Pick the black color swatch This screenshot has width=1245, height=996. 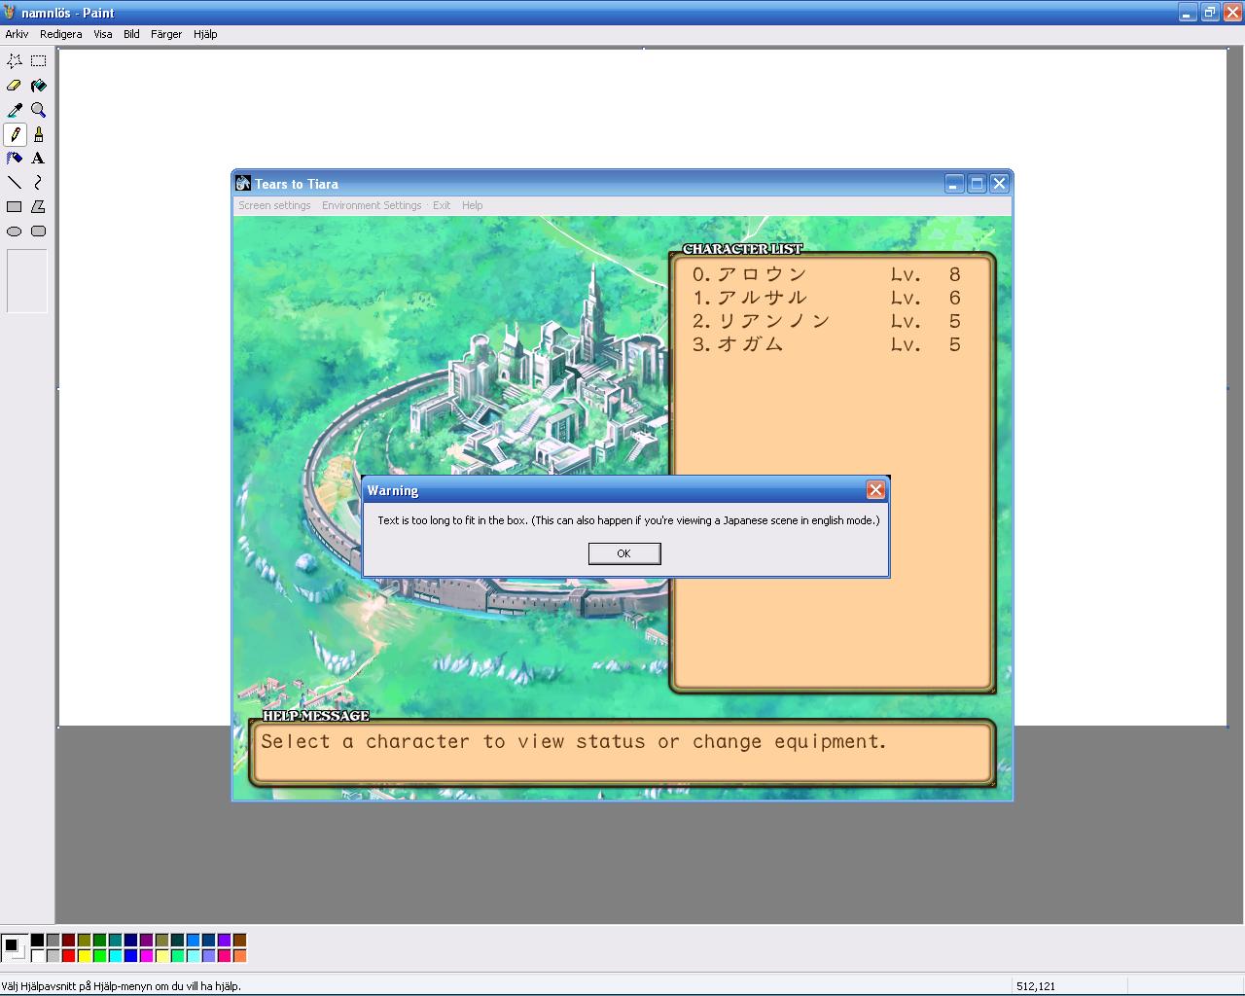pyautogui.click(x=37, y=940)
